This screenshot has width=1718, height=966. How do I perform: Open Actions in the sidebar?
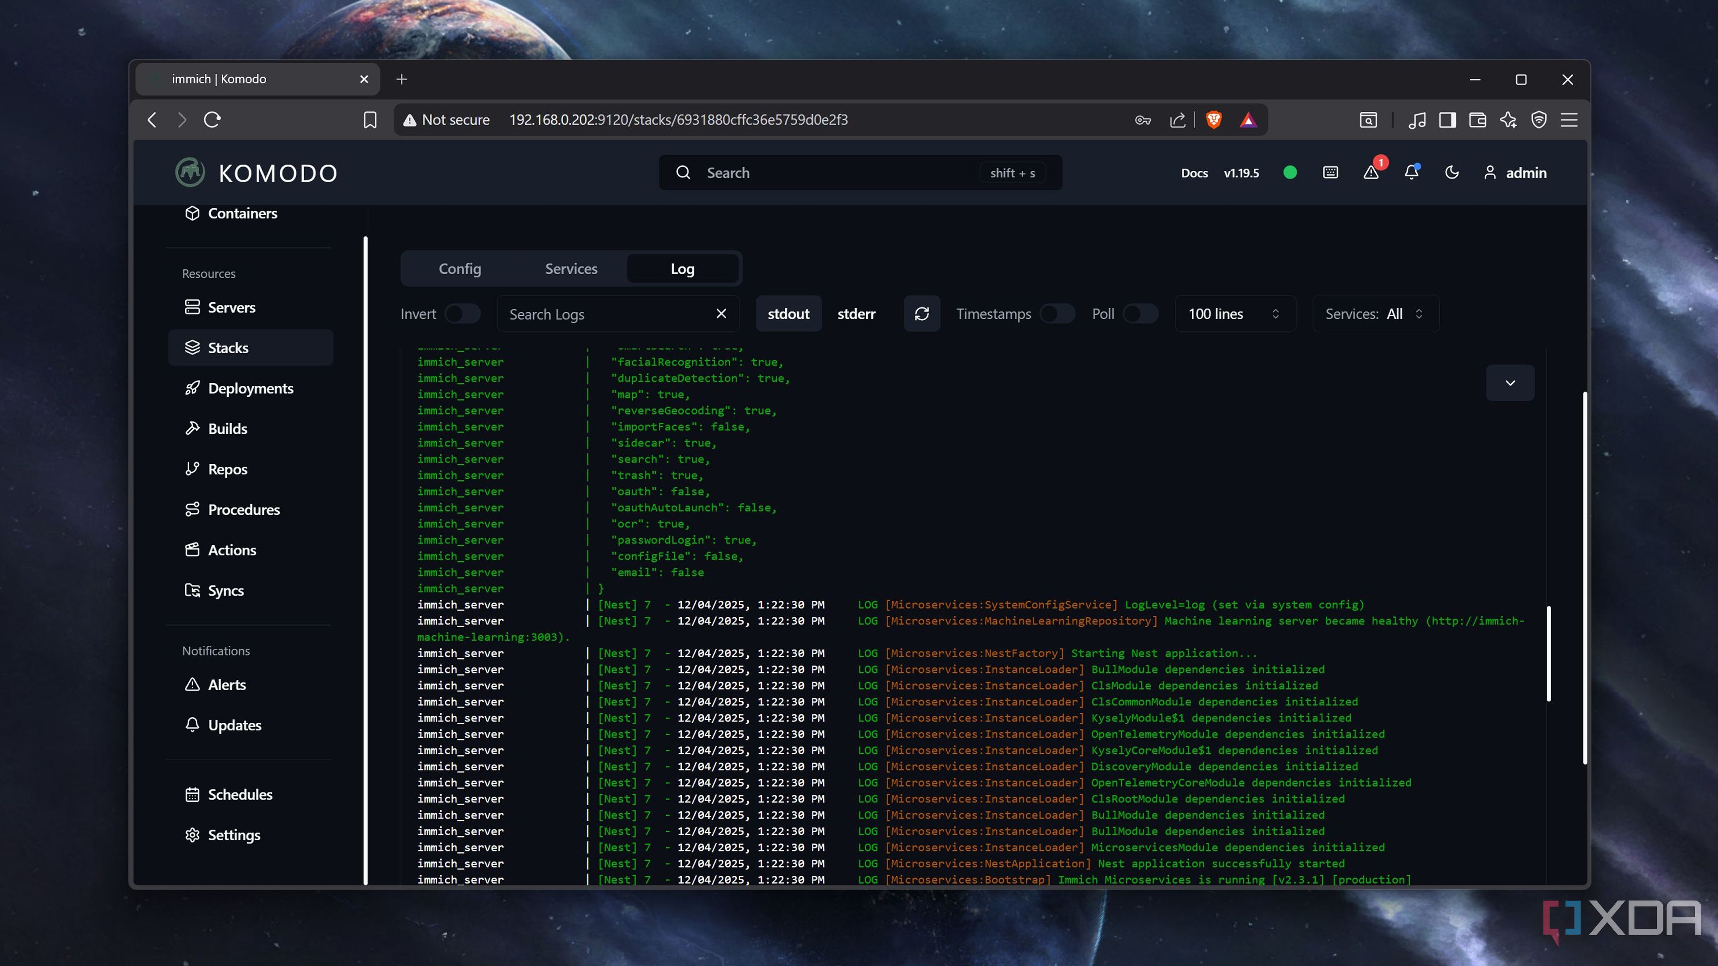coord(250,550)
